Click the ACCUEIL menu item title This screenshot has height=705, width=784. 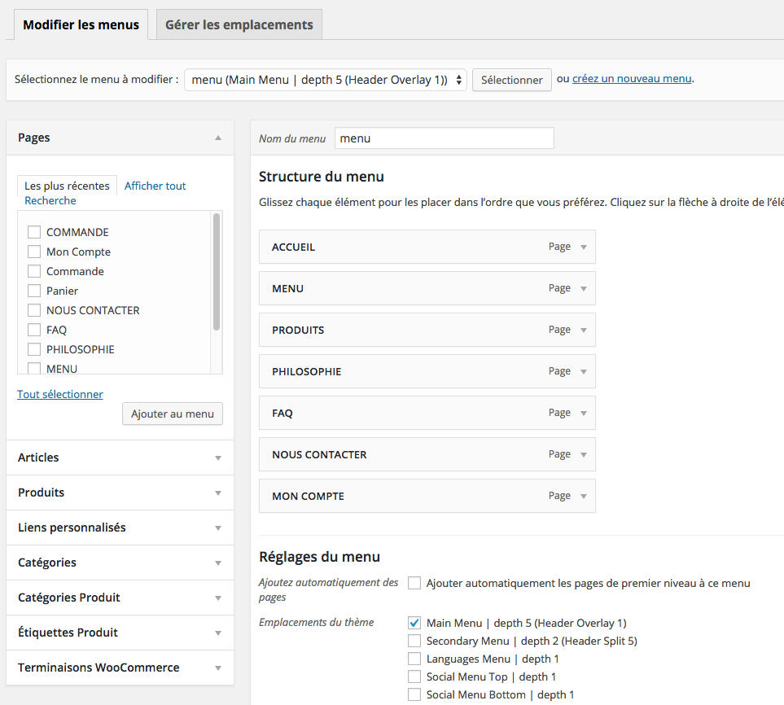pyautogui.click(x=294, y=247)
